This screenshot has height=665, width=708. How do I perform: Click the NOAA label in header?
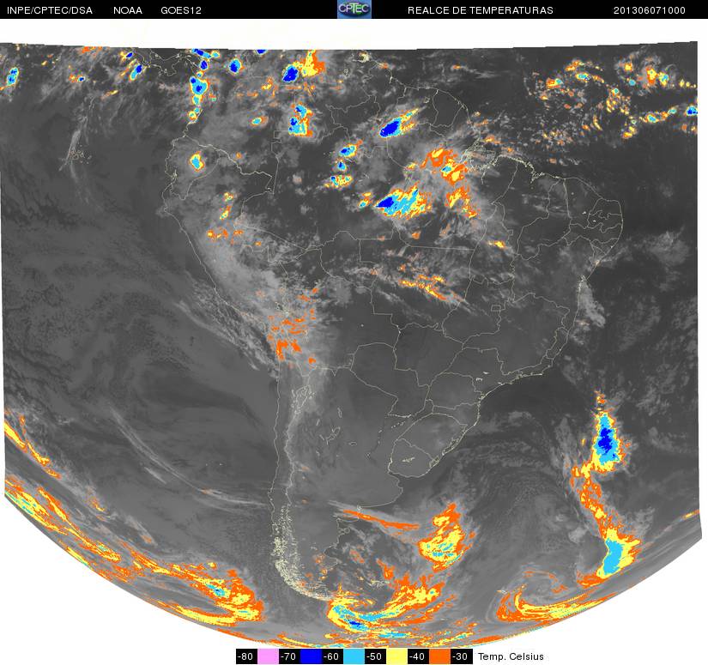[x=128, y=10]
